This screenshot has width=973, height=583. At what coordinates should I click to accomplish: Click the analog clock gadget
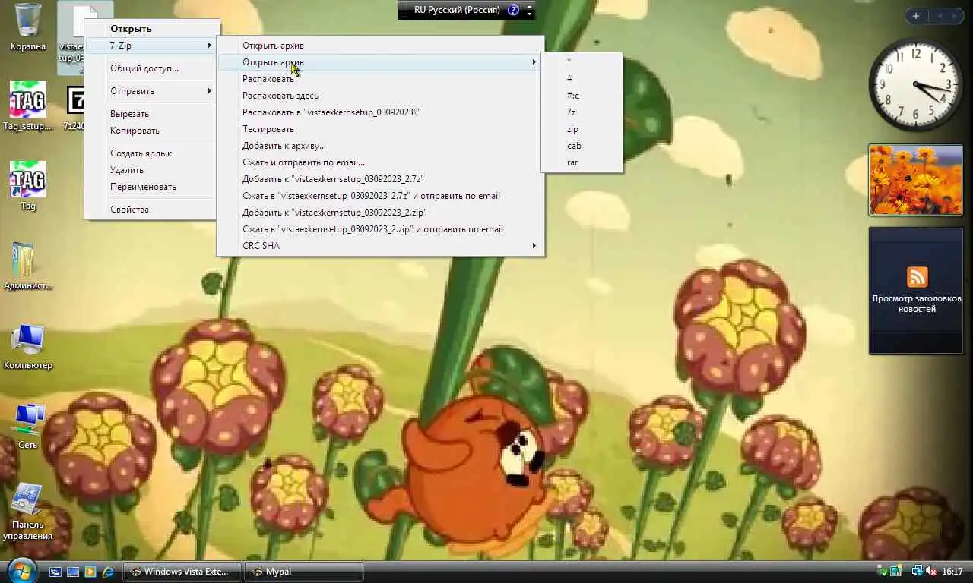pos(915,85)
